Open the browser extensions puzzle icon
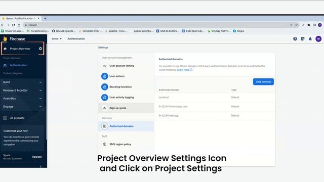This screenshot has height=182, width=324. coord(309,25)
